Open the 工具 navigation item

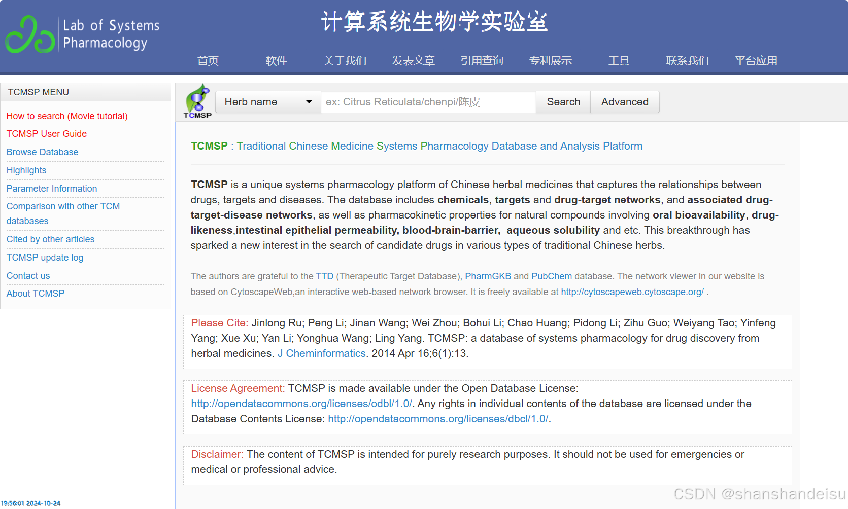(619, 61)
